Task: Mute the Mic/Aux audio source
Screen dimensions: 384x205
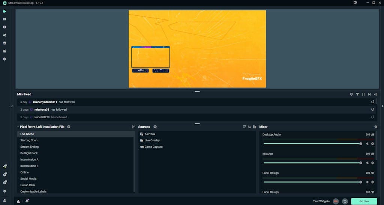Action: pyautogui.click(x=367, y=163)
